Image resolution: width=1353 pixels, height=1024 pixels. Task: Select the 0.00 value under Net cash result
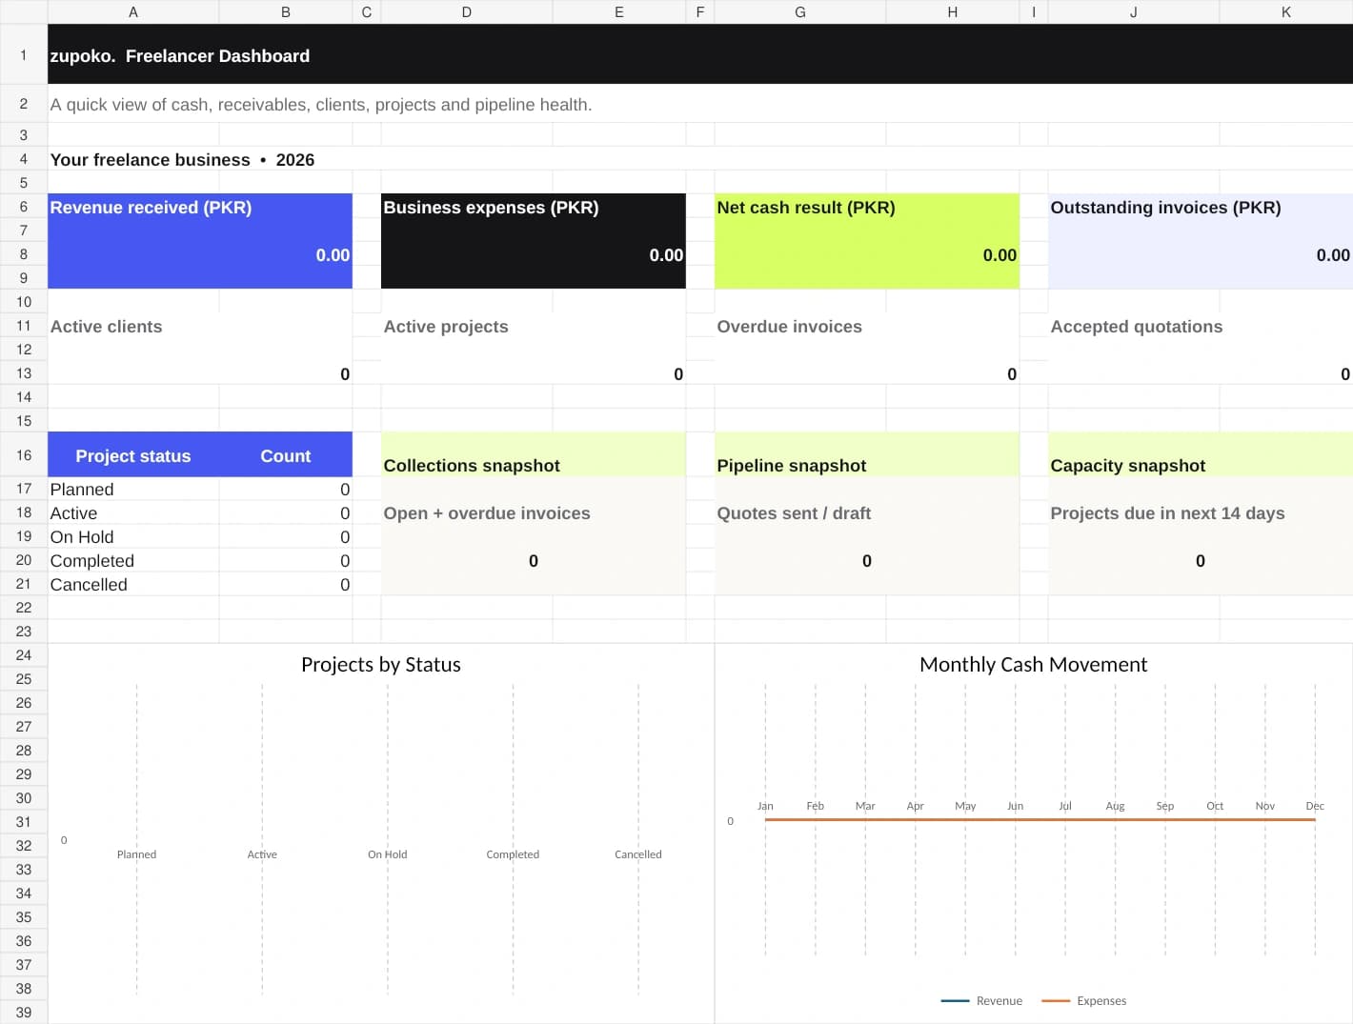point(1000,255)
